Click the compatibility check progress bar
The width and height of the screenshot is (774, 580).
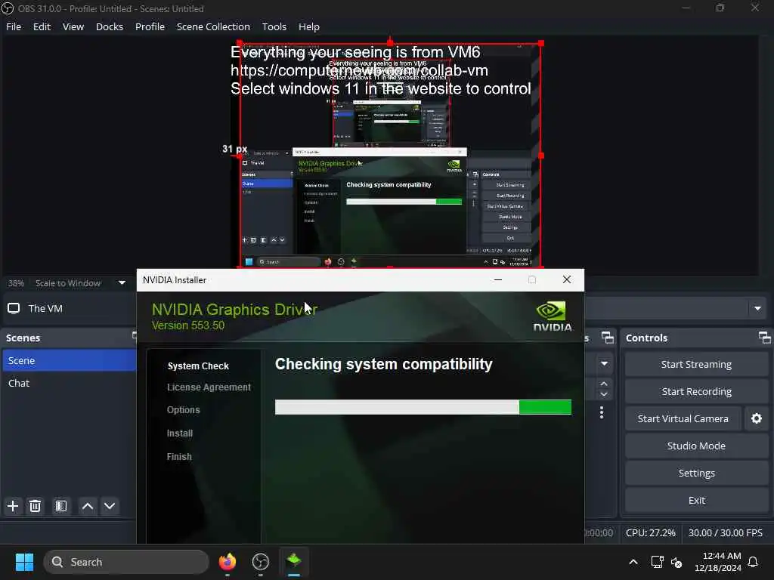pos(423,407)
